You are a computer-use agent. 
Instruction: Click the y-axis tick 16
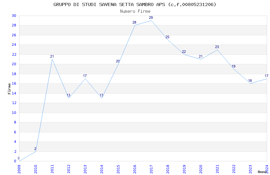(x=14, y=83)
